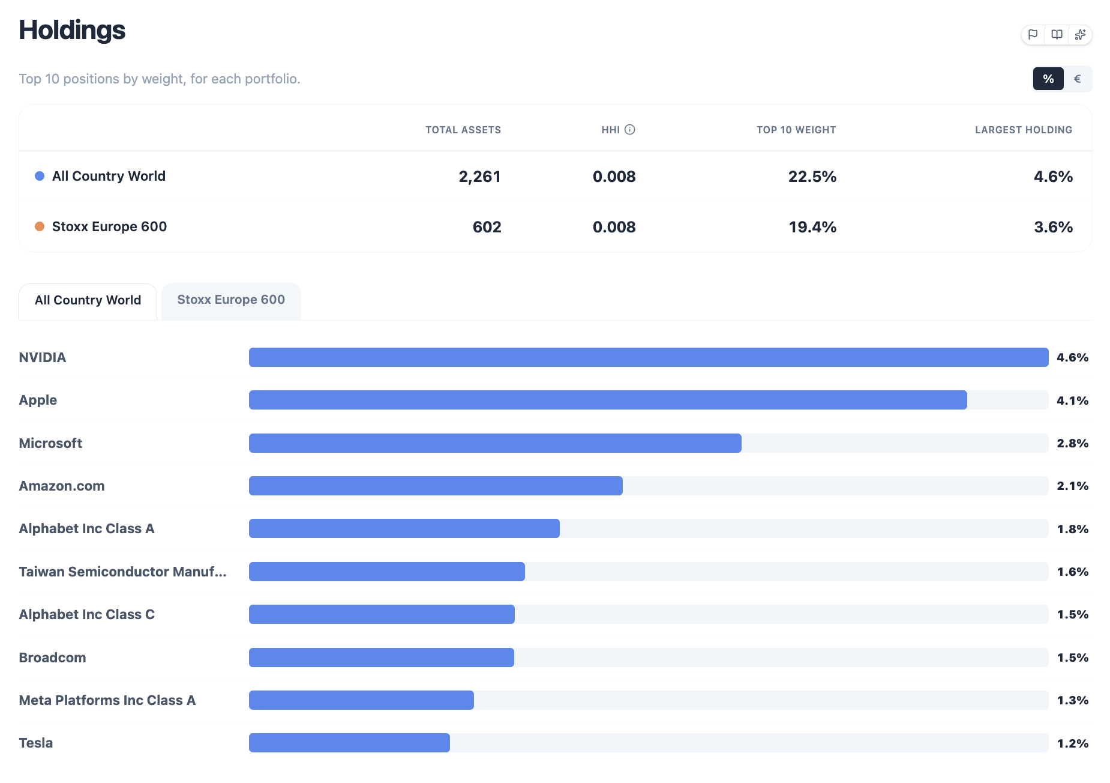Click the 4.6% weight next to NVIDIA's bar
Image resolution: width=1110 pixels, height=783 pixels.
click(1072, 357)
